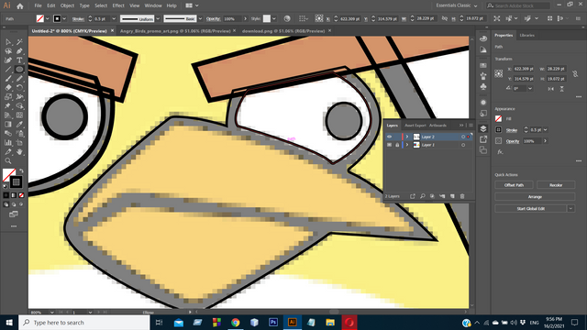Select the Eyedropper tool
The height and width of the screenshot is (330, 587).
[x=19, y=125]
